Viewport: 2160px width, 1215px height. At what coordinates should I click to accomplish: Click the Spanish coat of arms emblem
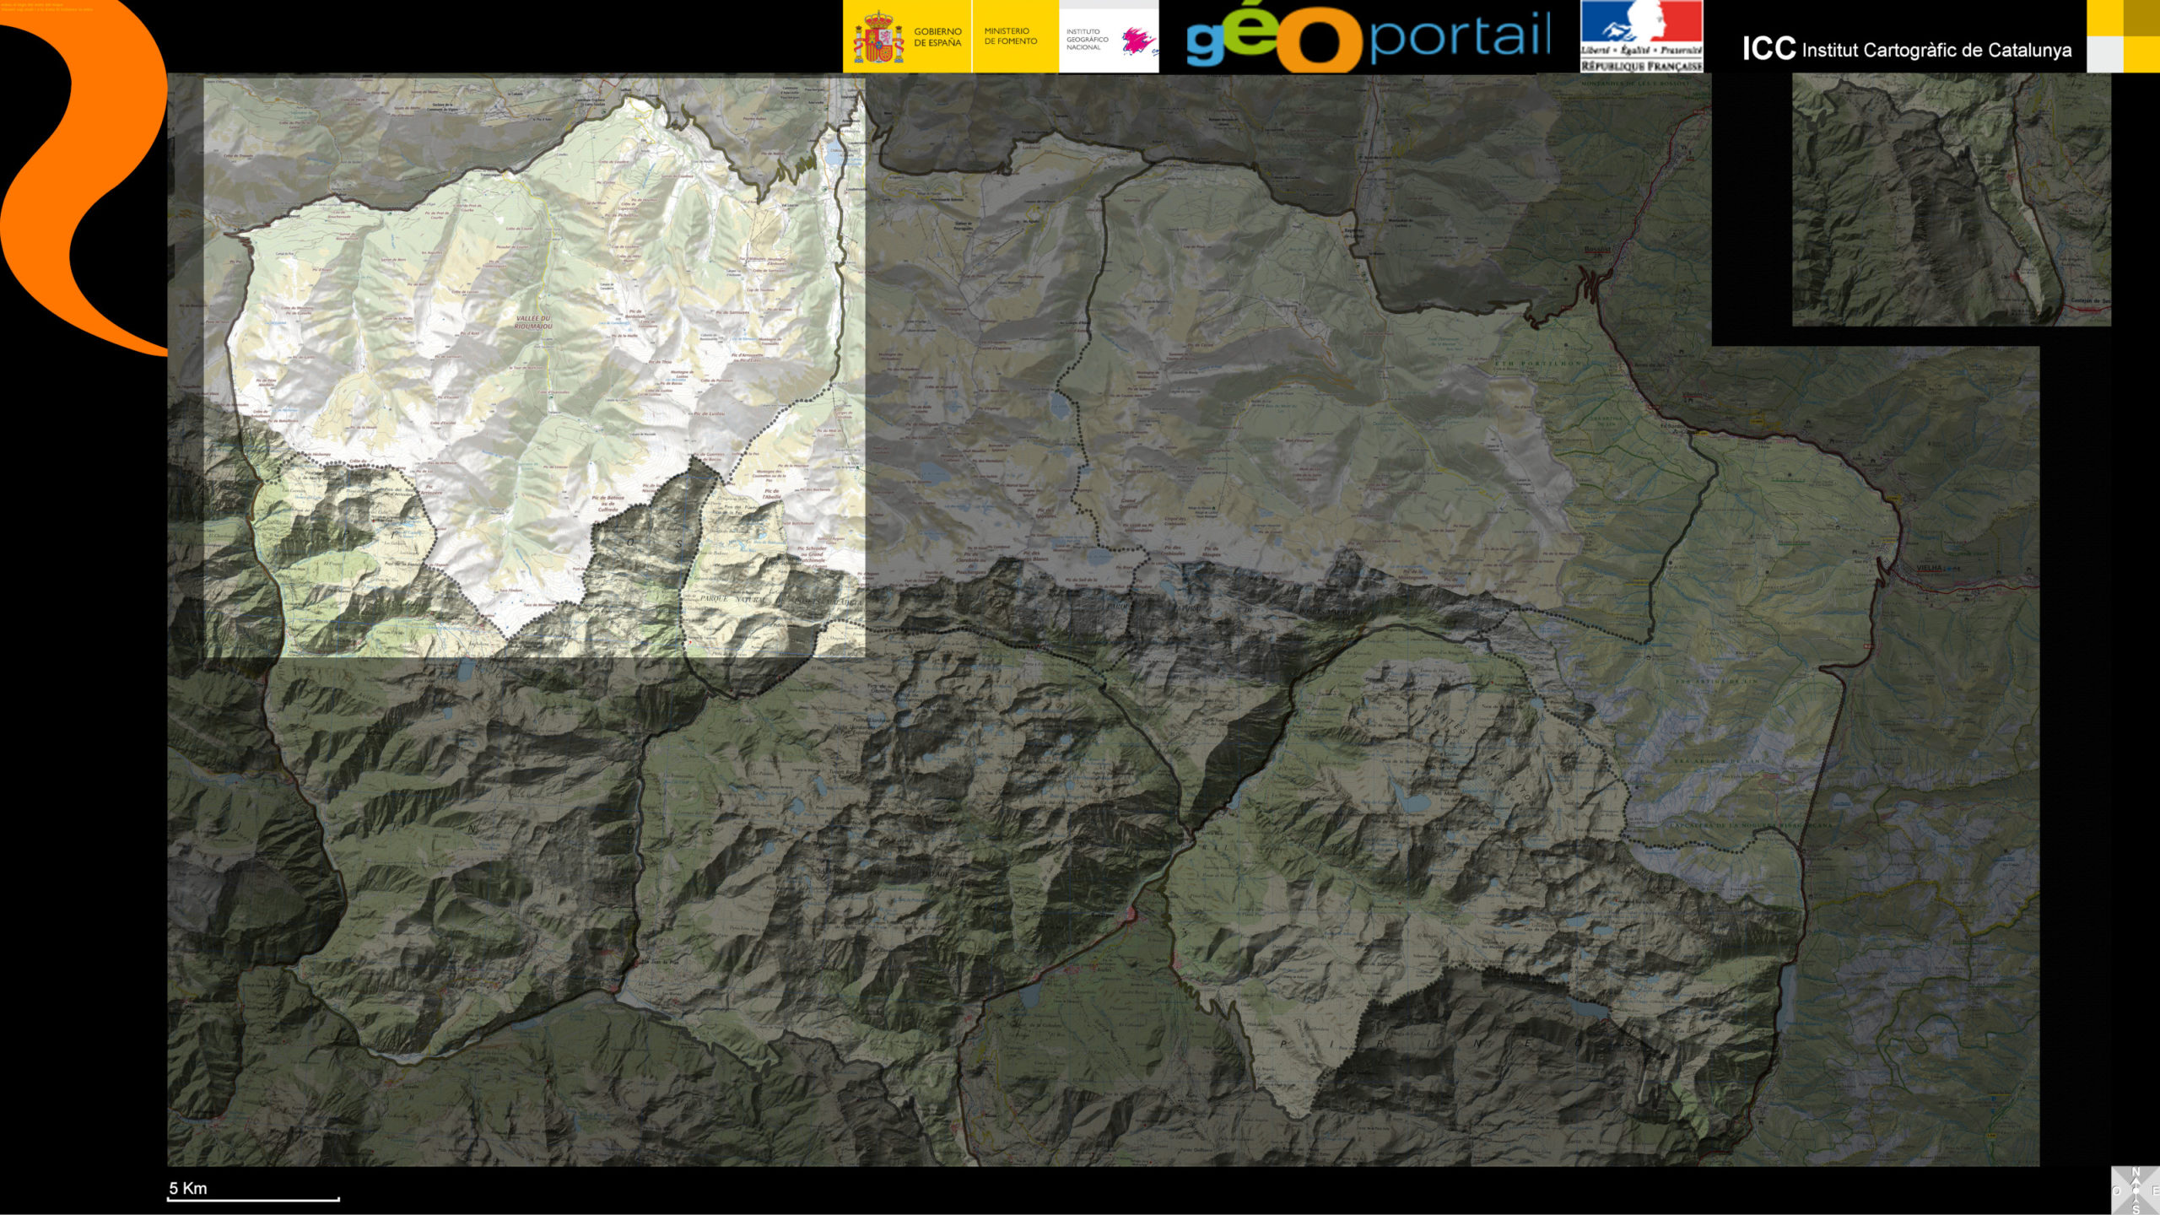click(x=877, y=37)
